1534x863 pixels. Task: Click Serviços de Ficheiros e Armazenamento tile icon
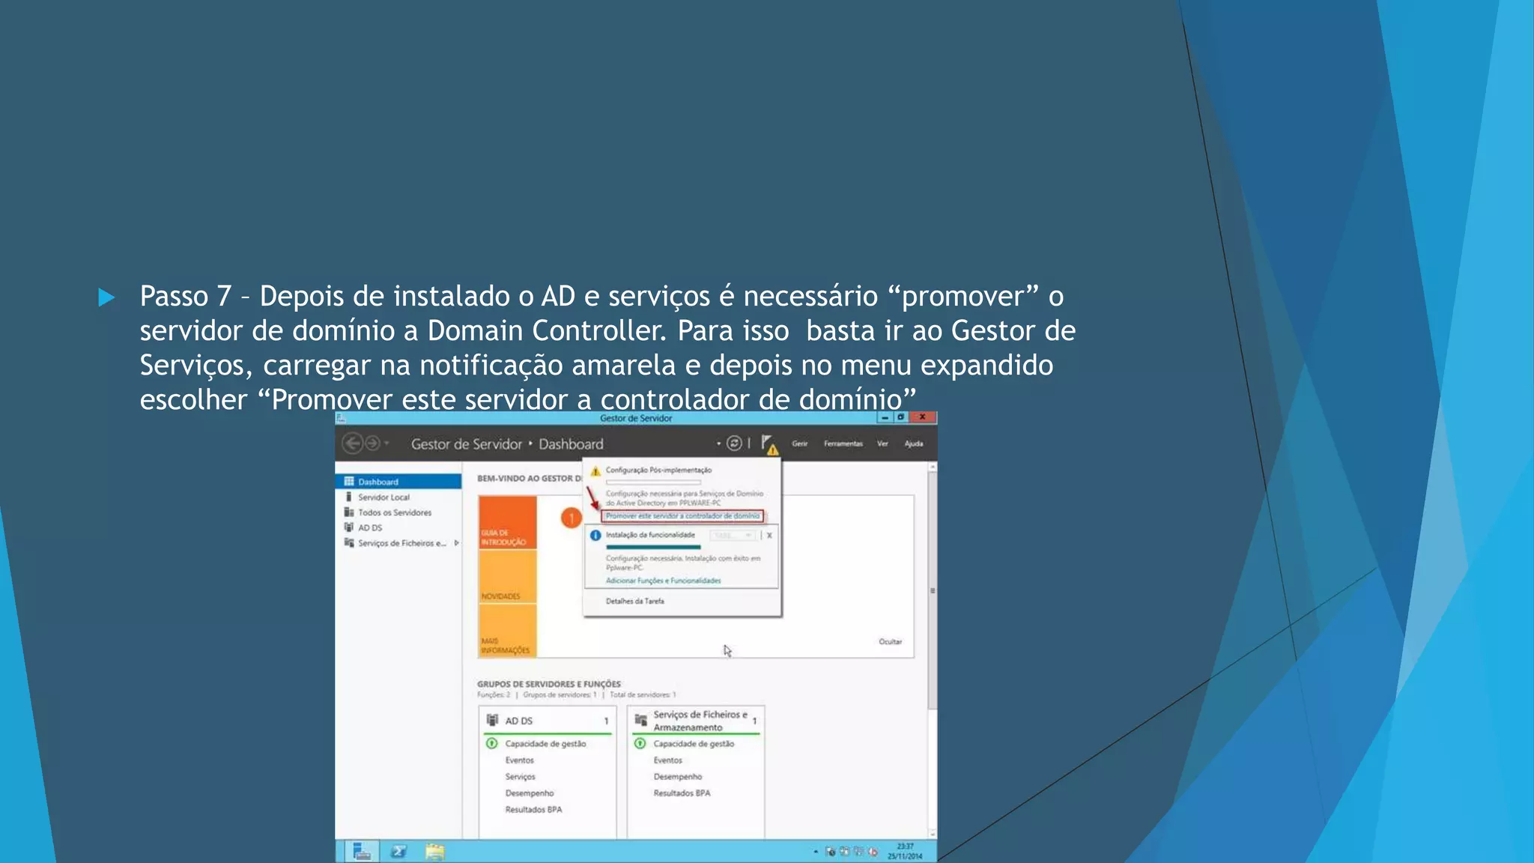click(640, 720)
